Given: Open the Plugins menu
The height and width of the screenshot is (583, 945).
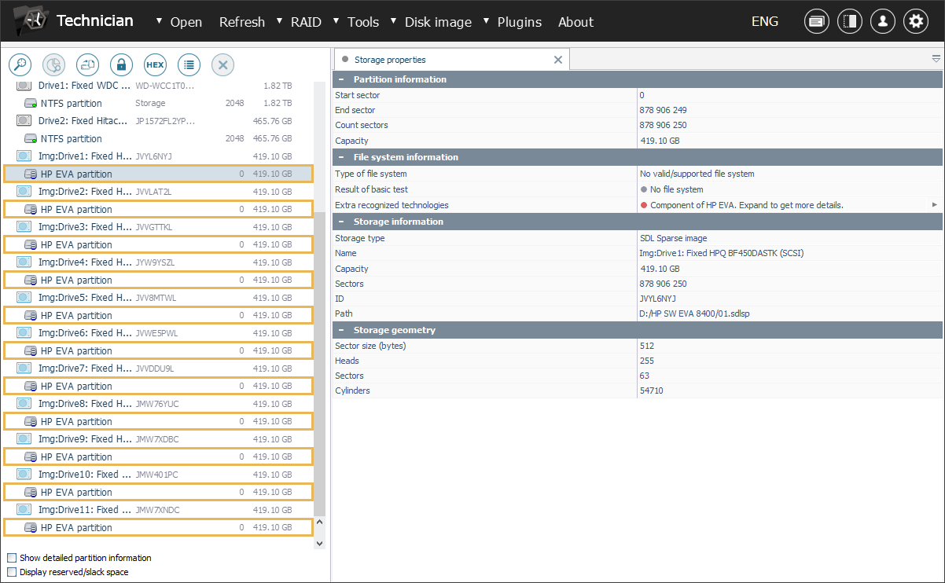Looking at the screenshot, I should [x=520, y=22].
